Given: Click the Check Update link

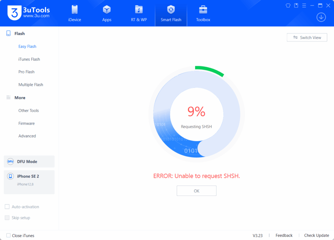Looking at the screenshot, I should pyautogui.click(x=316, y=235).
